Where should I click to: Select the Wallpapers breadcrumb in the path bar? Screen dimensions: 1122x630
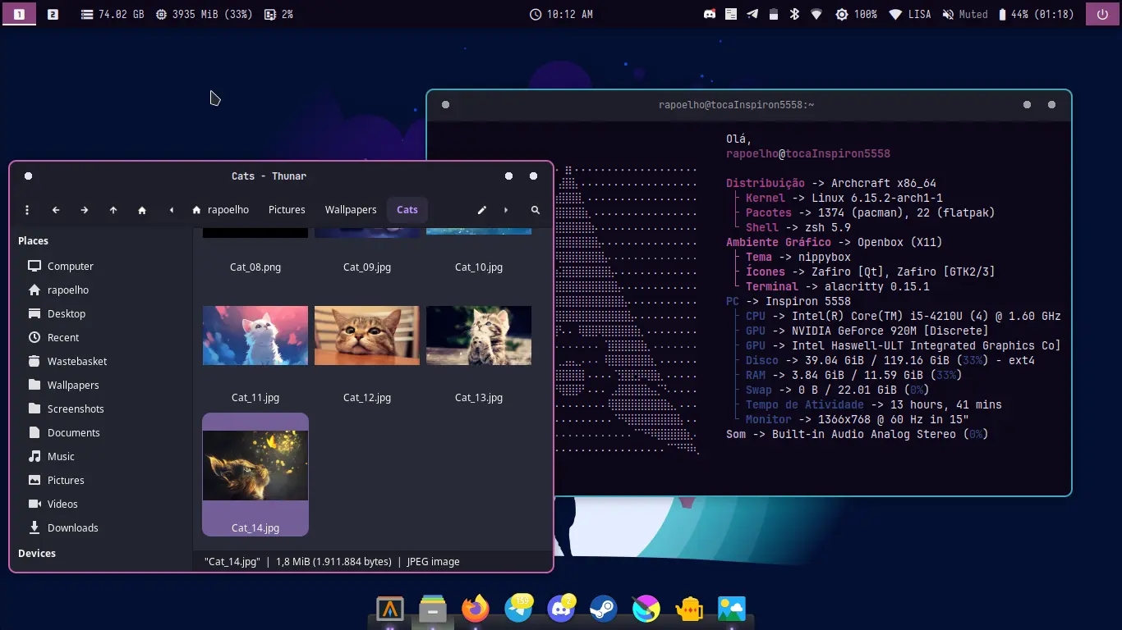pyautogui.click(x=351, y=210)
